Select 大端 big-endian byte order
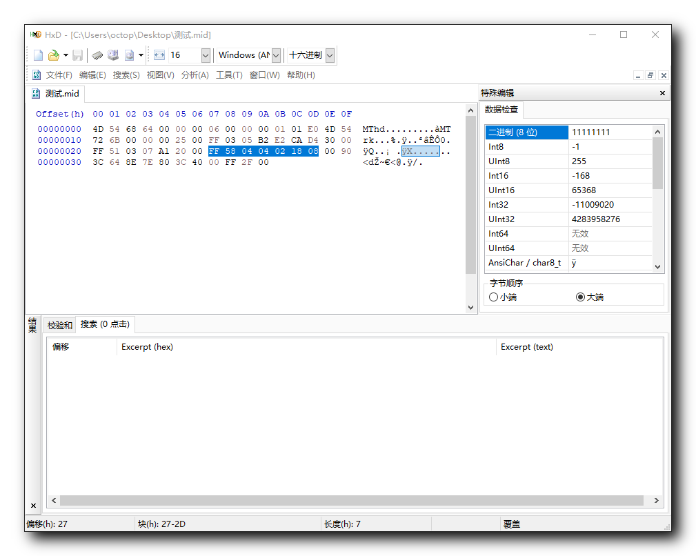 click(x=590, y=297)
